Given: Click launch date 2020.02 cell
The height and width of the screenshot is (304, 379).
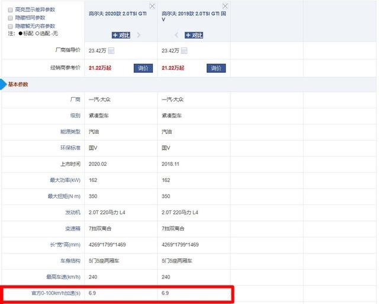Looking at the screenshot, I should click(98, 164).
